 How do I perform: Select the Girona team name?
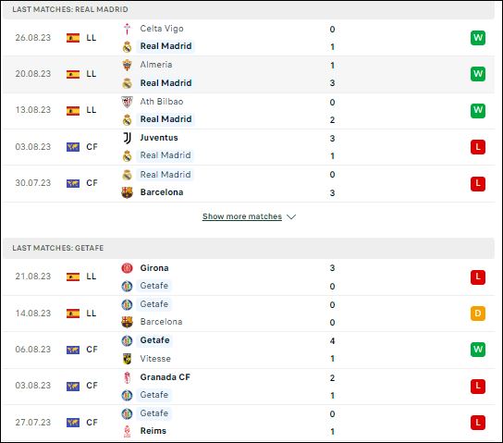(x=154, y=268)
